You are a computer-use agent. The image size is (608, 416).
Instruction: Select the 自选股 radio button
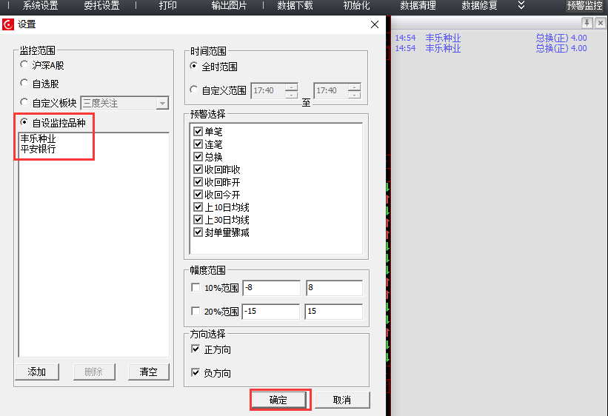24,83
